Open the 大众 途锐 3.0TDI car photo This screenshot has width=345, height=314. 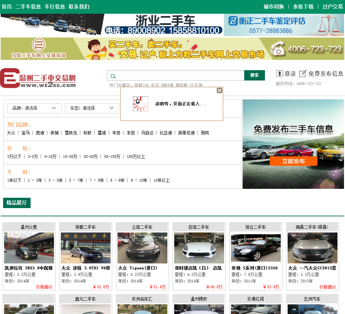[86, 248]
